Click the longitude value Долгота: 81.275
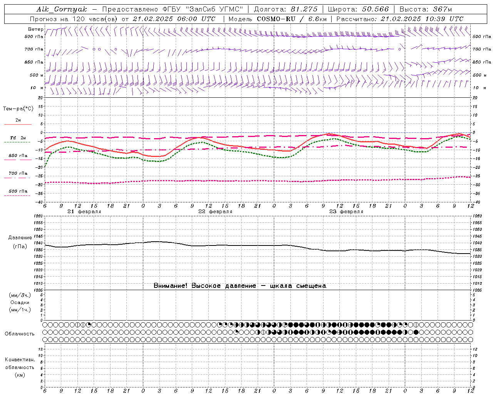This screenshot has height=394, width=493. click(x=286, y=9)
